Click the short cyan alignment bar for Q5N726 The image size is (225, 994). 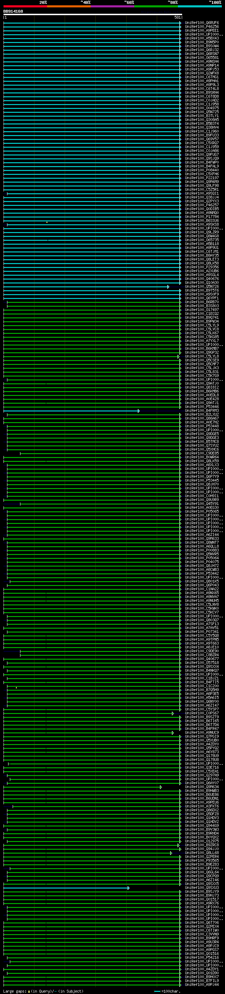[86, 287]
